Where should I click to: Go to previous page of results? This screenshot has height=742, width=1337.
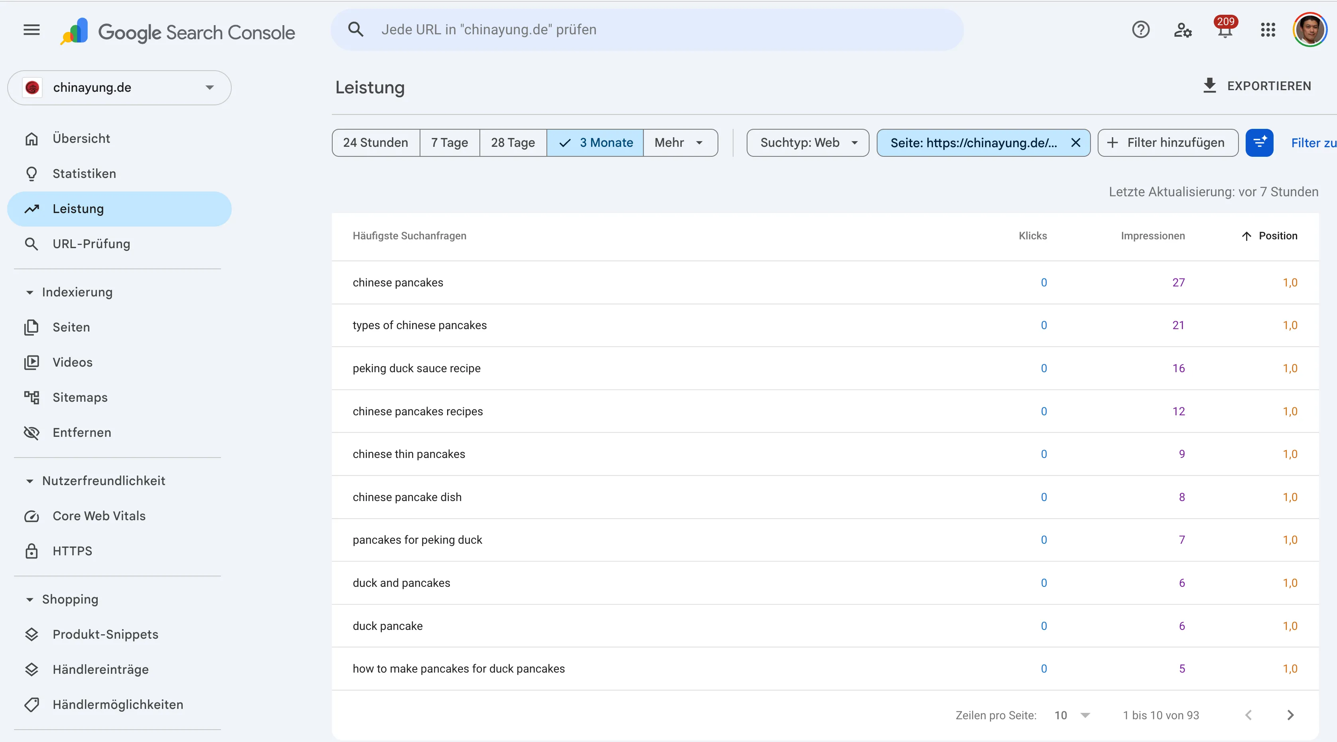click(x=1248, y=716)
